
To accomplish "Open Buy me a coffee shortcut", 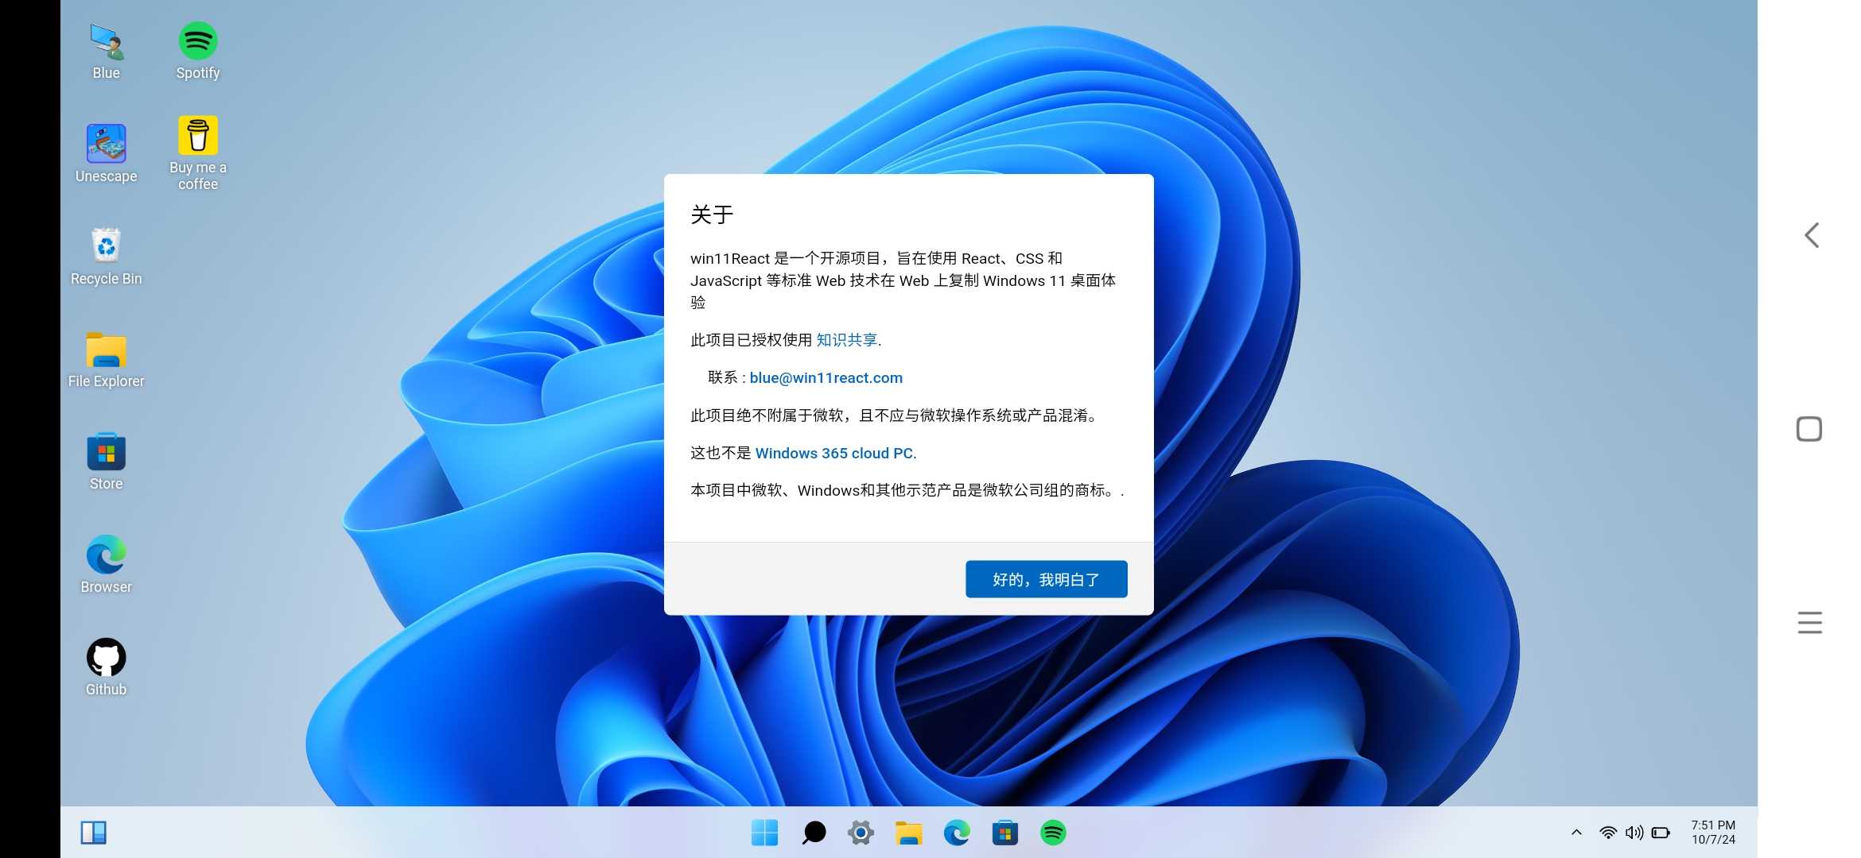I will coord(197,153).
